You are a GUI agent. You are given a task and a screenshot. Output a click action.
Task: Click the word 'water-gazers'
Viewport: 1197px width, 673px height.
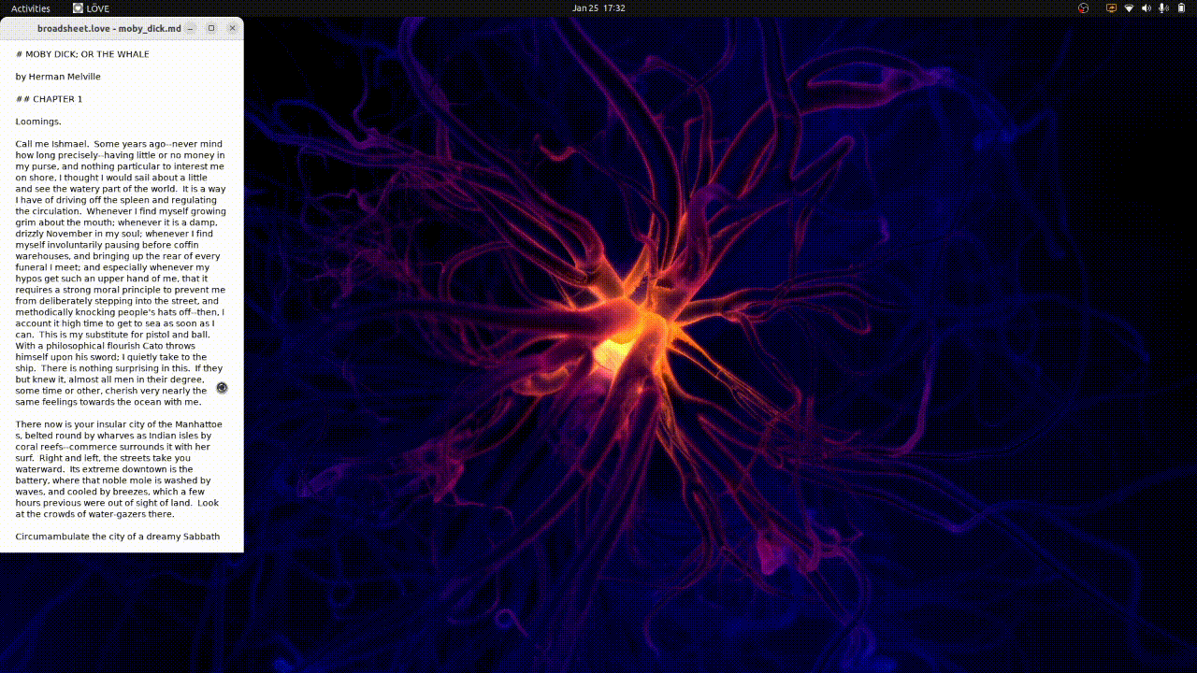(x=116, y=514)
